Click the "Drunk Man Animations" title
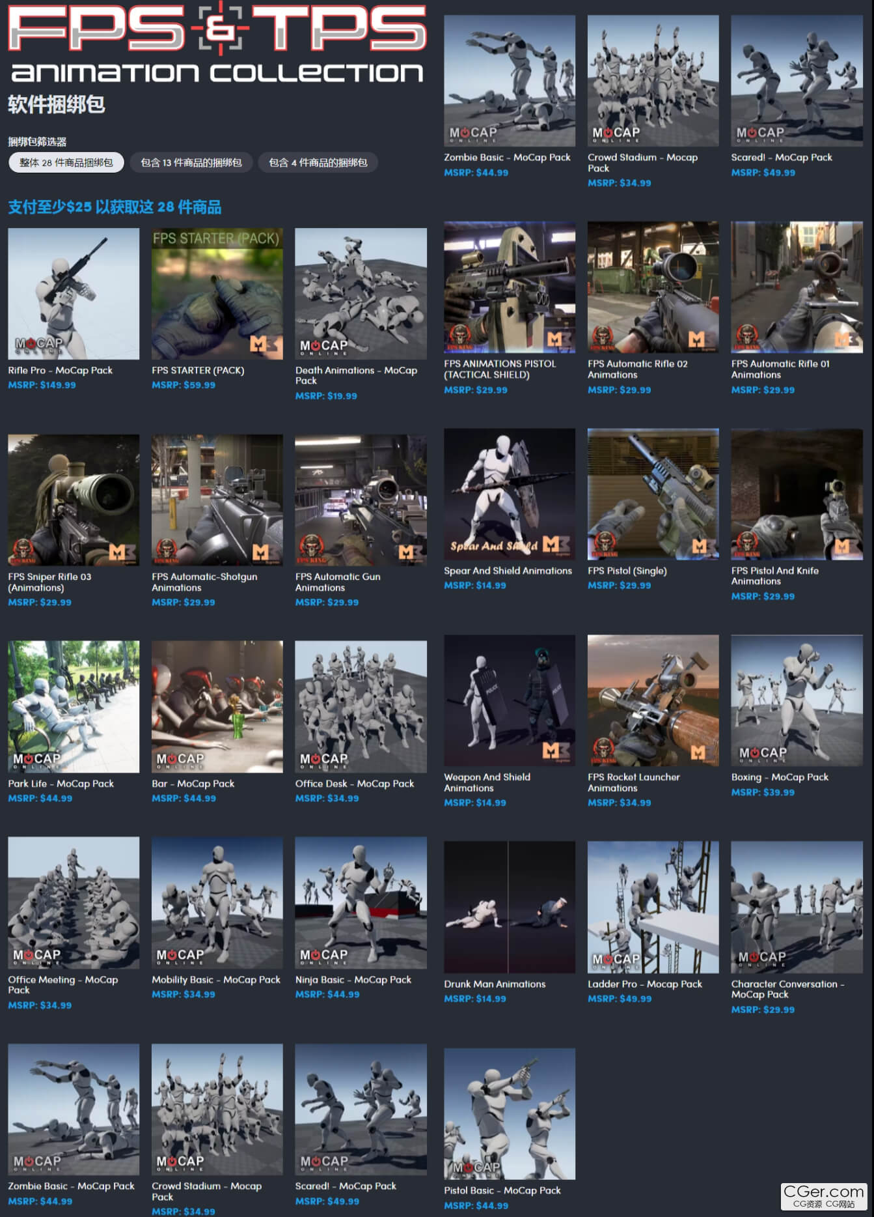The image size is (874, 1217). (495, 984)
